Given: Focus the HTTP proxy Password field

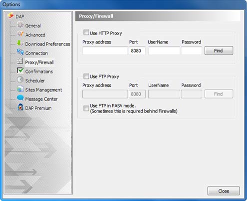Looking at the screenshot, I should 192,50.
